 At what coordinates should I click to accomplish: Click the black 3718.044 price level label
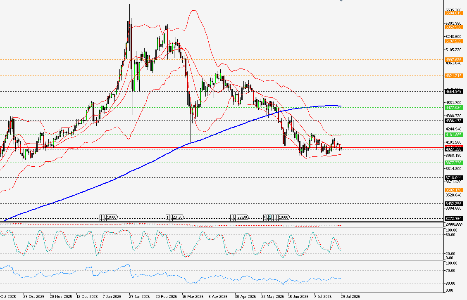tap(453, 177)
